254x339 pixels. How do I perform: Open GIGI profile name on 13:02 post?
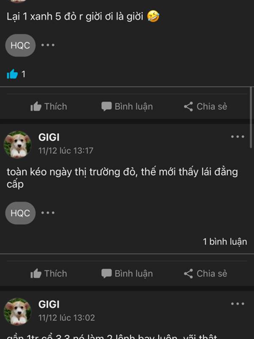[49, 304]
